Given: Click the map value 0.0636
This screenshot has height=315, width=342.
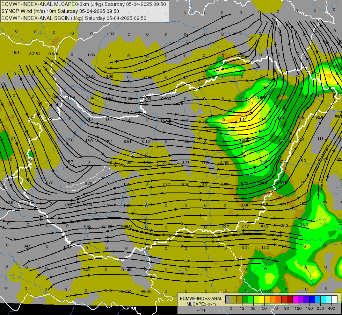Looking at the screenshot, I should tap(126, 227).
